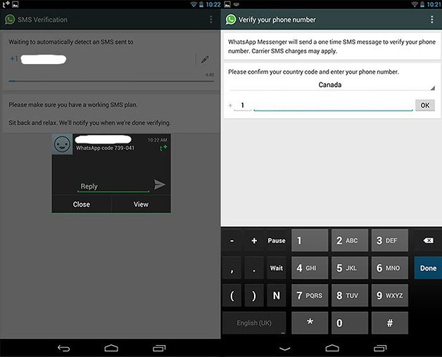Tap the WhatsApp logo in Verify screen header
The width and height of the screenshot is (442, 357).
tap(231, 20)
